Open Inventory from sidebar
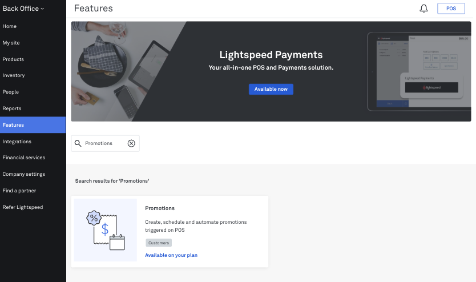476x282 pixels. click(x=14, y=75)
